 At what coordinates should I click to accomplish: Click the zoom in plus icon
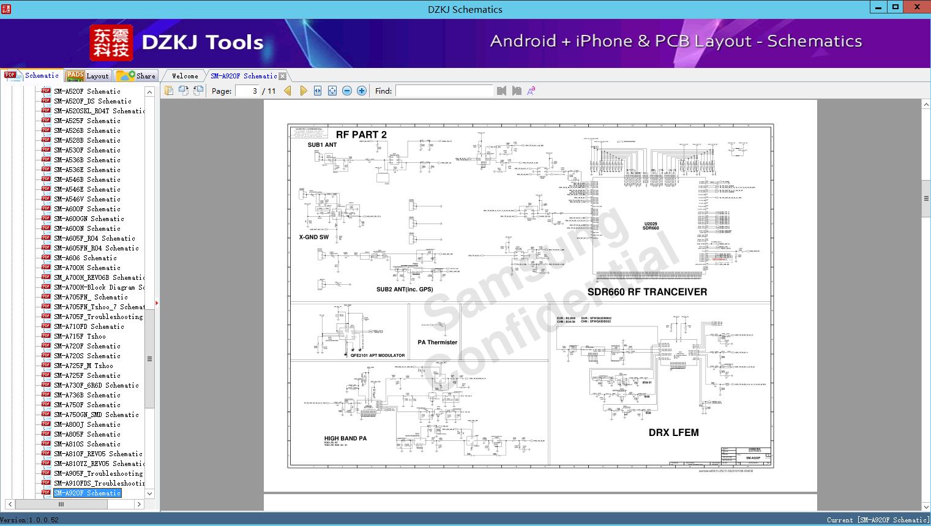click(x=362, y=91)
